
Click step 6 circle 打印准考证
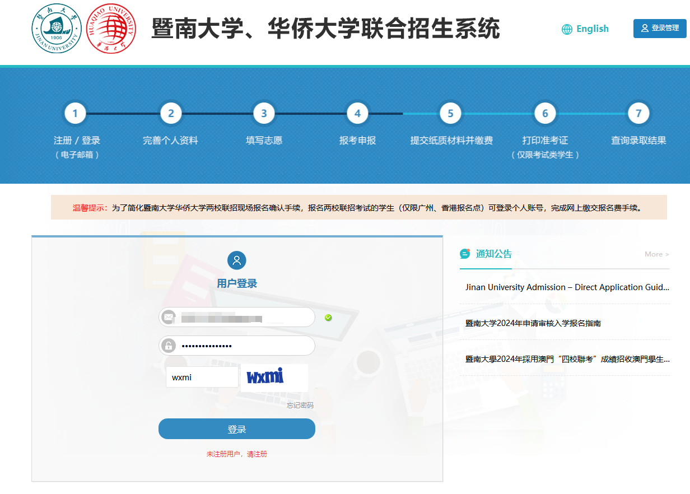545,114
